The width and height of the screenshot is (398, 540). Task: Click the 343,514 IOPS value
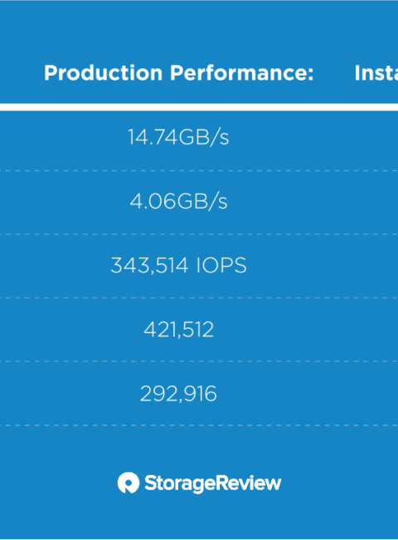click(x=178, y=265)
